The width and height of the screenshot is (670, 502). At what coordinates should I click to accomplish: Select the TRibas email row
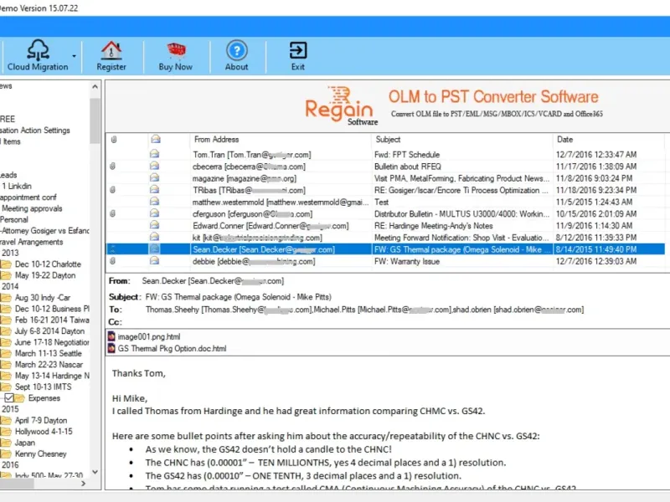(x=385, y=190)
